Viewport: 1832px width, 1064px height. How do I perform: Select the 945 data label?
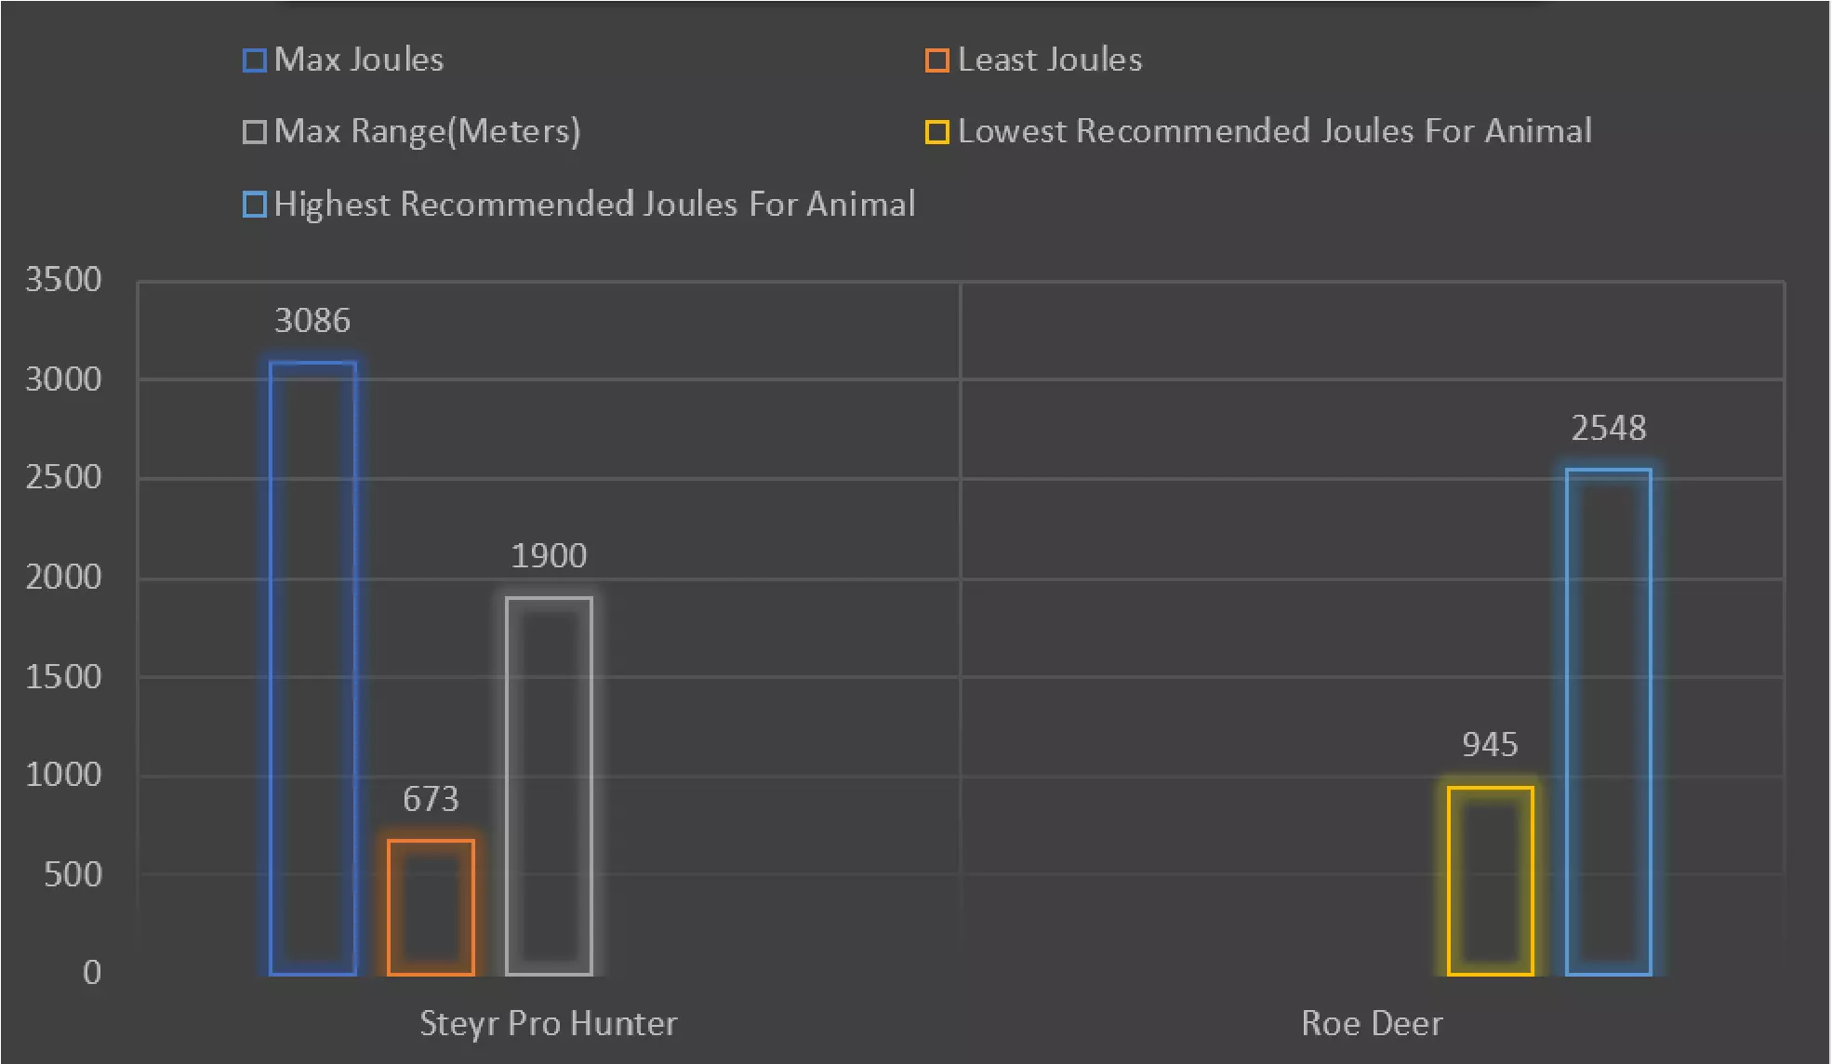(x=1490, y=745)
